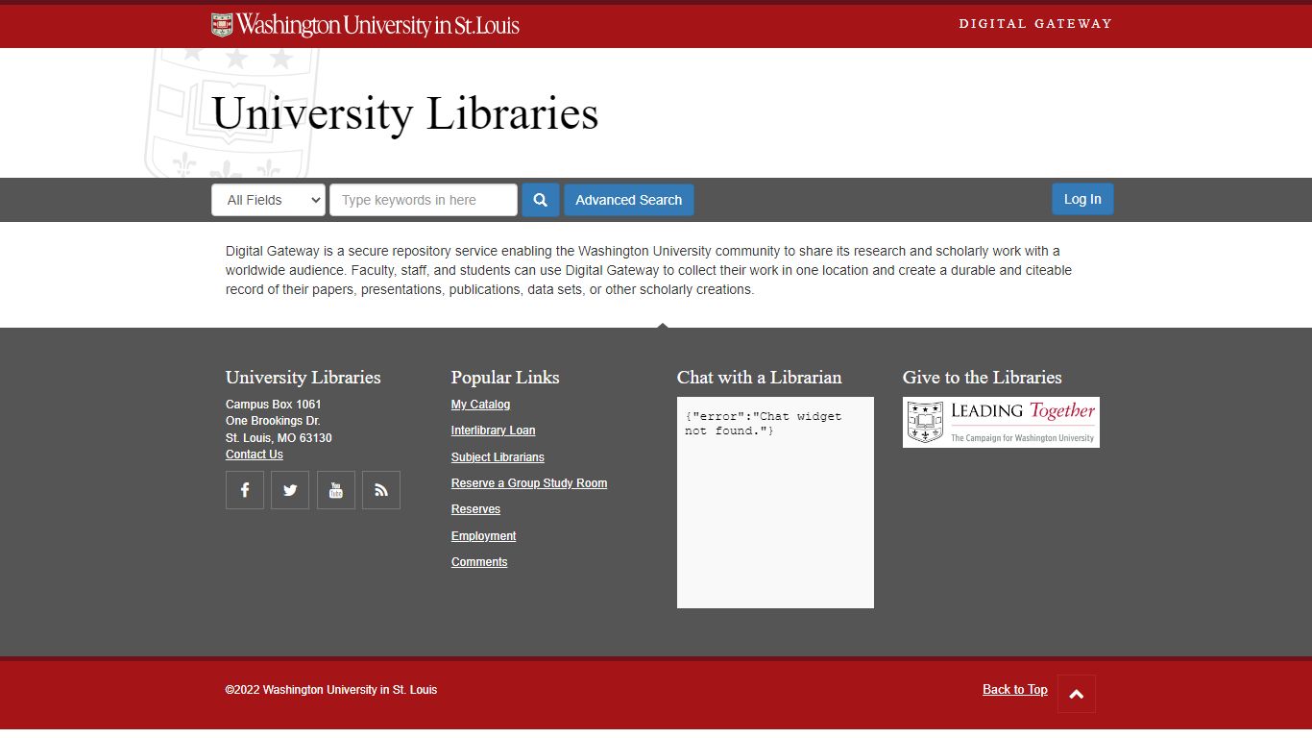This screenshot has height=738, width=1312.
Task: Click the Leading Together campaign banner
Action: [1001, 422]
